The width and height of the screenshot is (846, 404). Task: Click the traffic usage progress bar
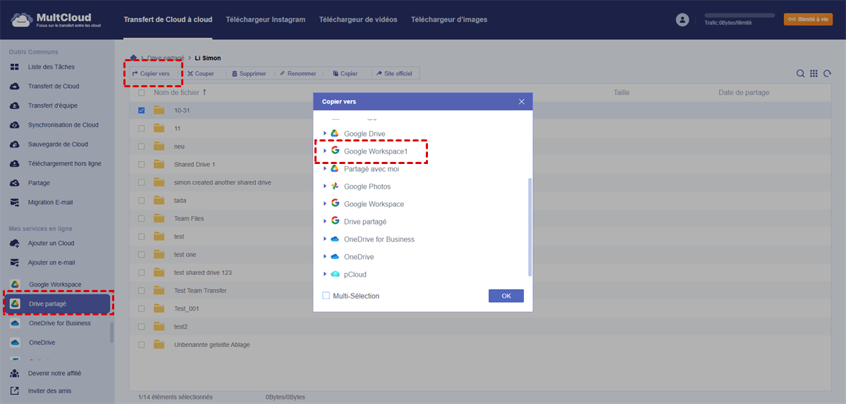point(740,15)
